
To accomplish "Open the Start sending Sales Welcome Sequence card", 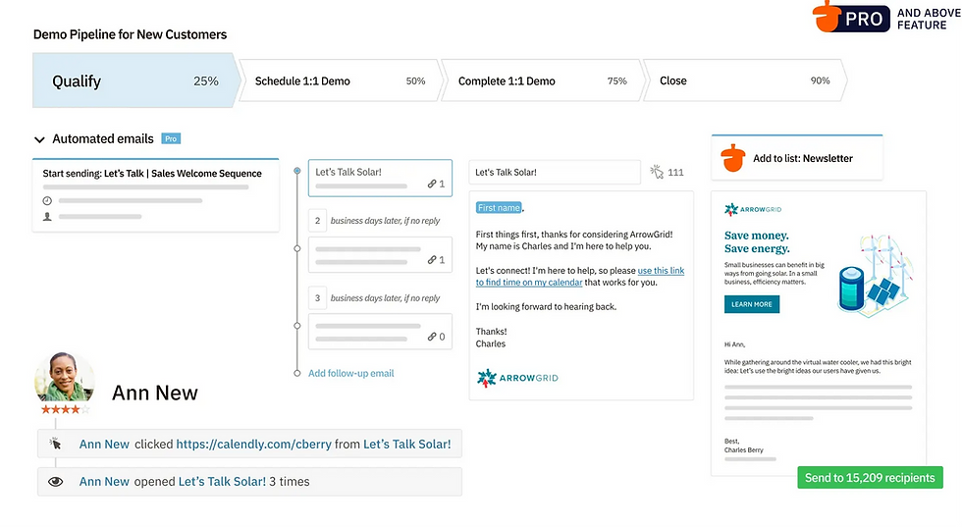I will (156, 195).
